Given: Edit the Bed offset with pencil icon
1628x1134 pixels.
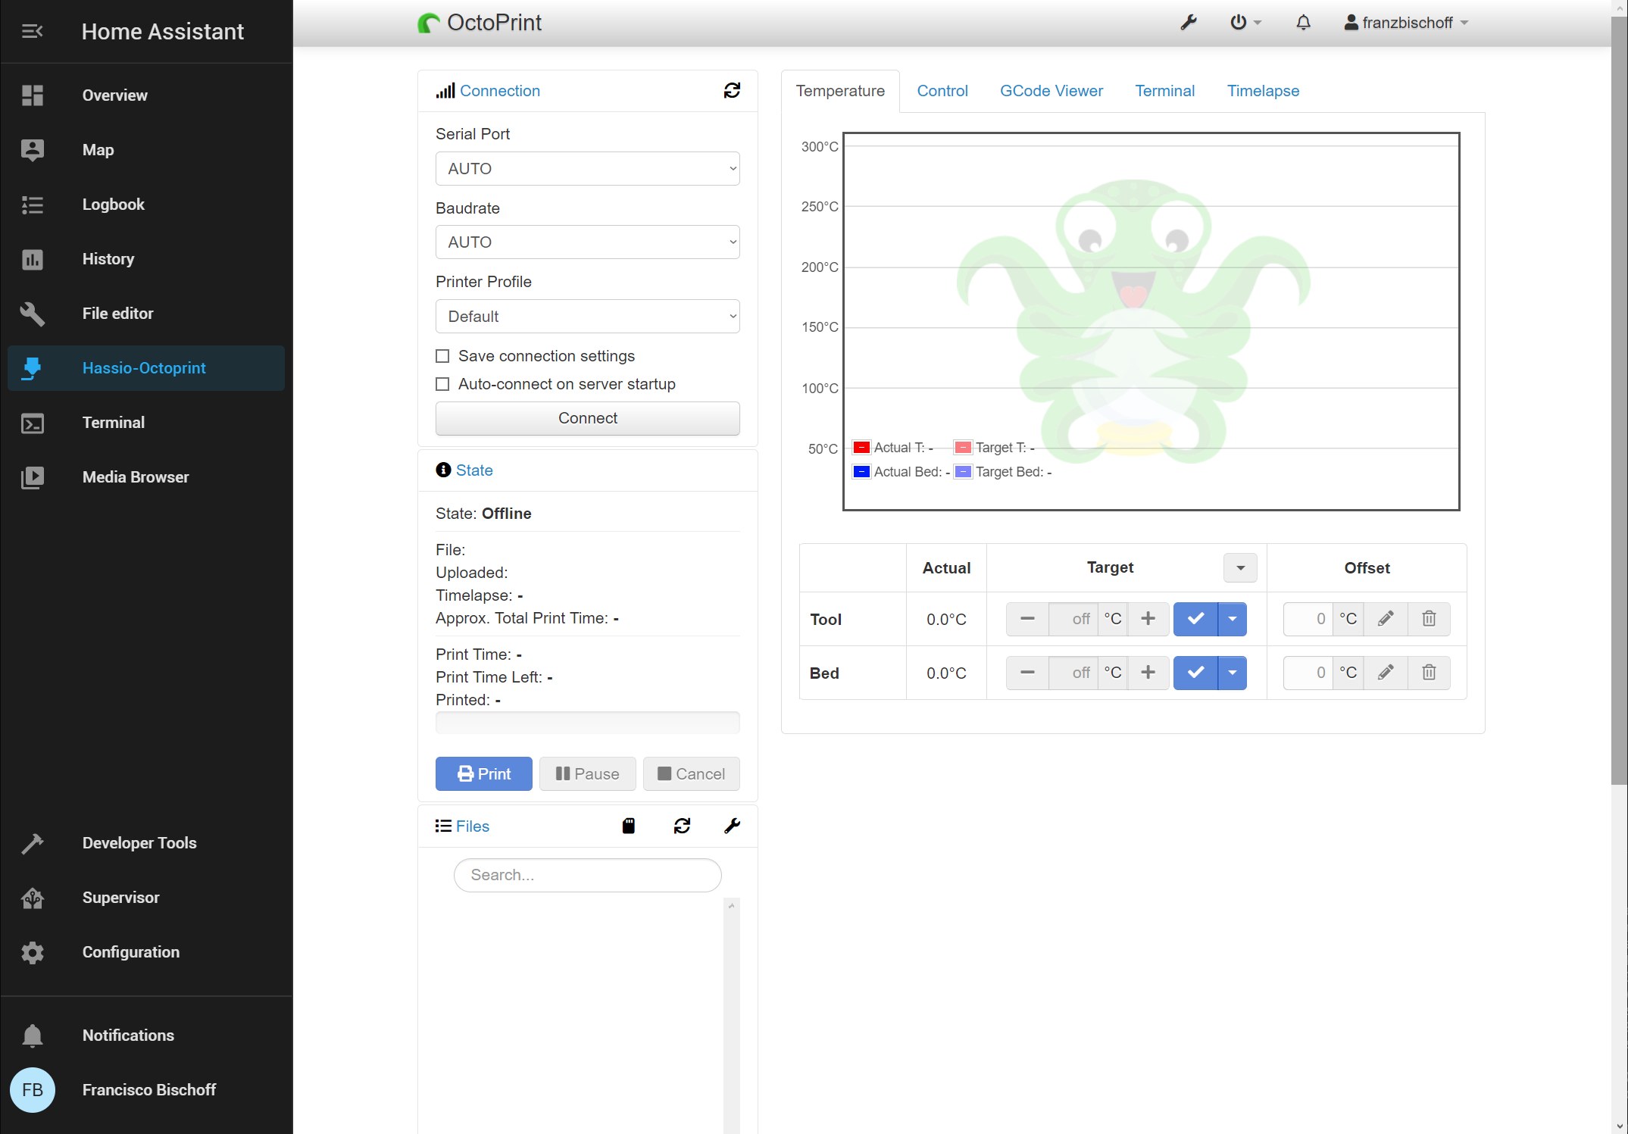Looking at the screenshot, I should coord(1386,673).
